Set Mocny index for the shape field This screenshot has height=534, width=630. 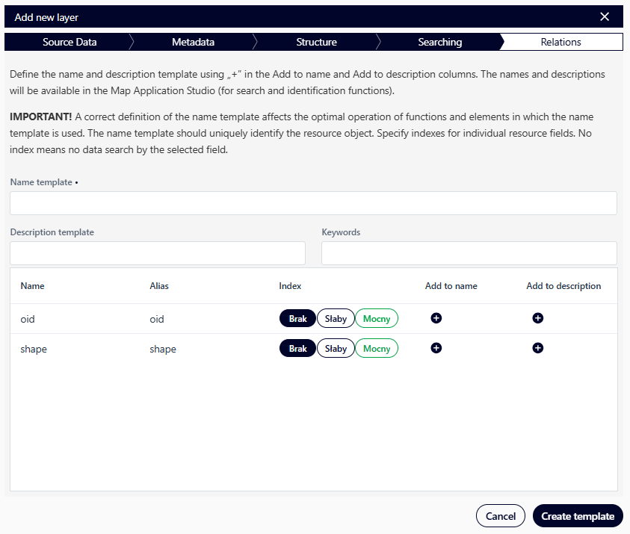(x=376, y=348)
